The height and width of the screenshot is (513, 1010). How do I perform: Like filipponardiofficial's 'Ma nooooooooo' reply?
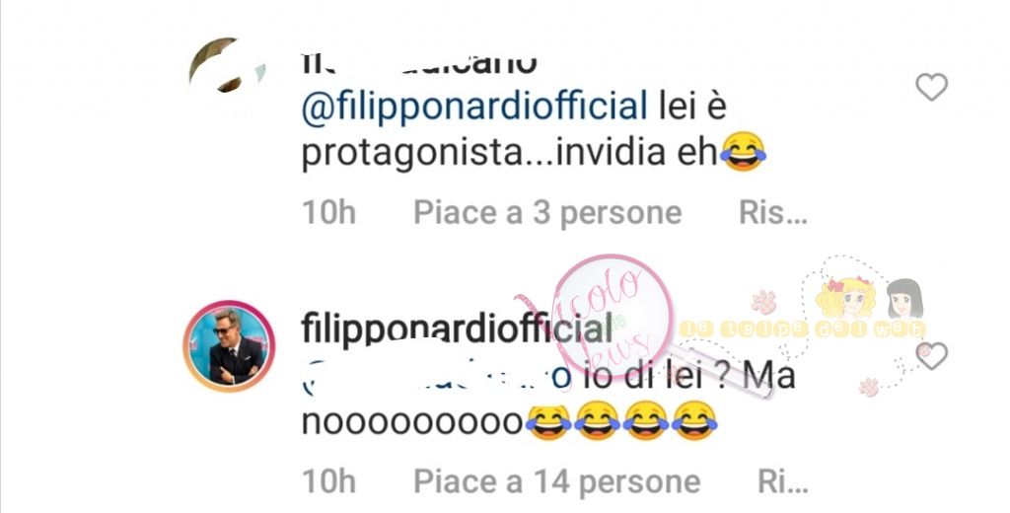pyautogui.click(x=931, y=356)
